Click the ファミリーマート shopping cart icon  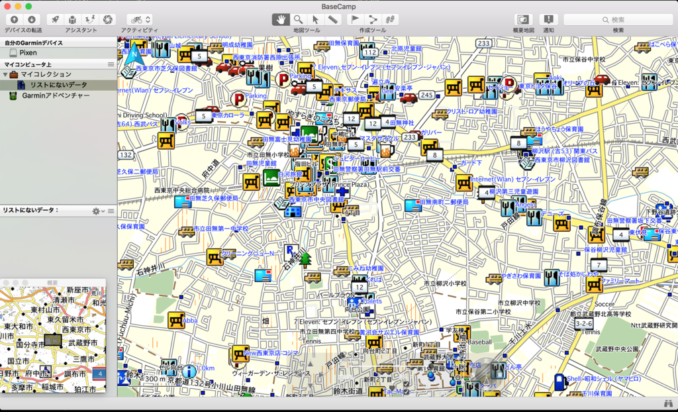pos(594,285)
